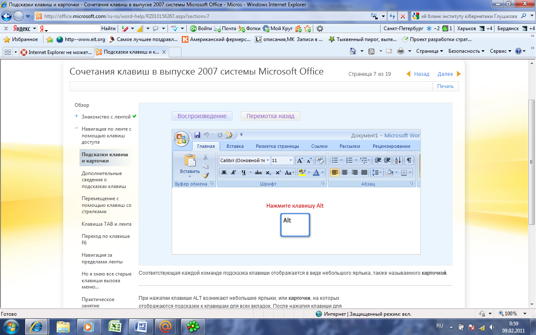The height and width of the screenshot is (335, 536).
Task: Click the Sort A-Я icon in Абзац
Action: [x=398, y=160]
